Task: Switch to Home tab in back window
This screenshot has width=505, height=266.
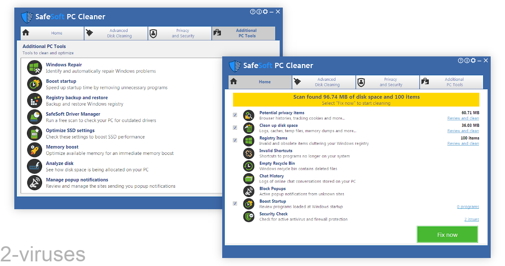Action: [52, 33]
